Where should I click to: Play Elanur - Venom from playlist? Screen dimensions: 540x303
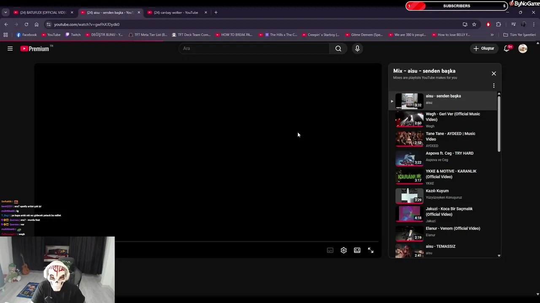pos(443,234)
